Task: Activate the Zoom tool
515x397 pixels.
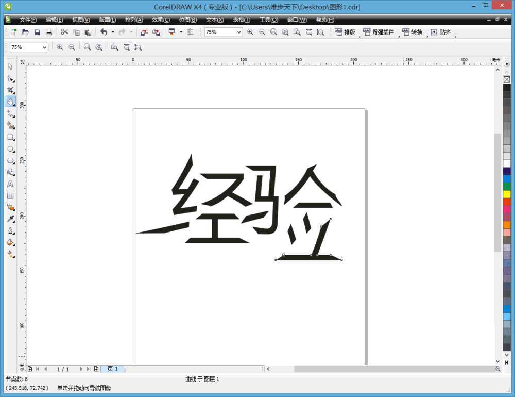Action: (10, 102)
